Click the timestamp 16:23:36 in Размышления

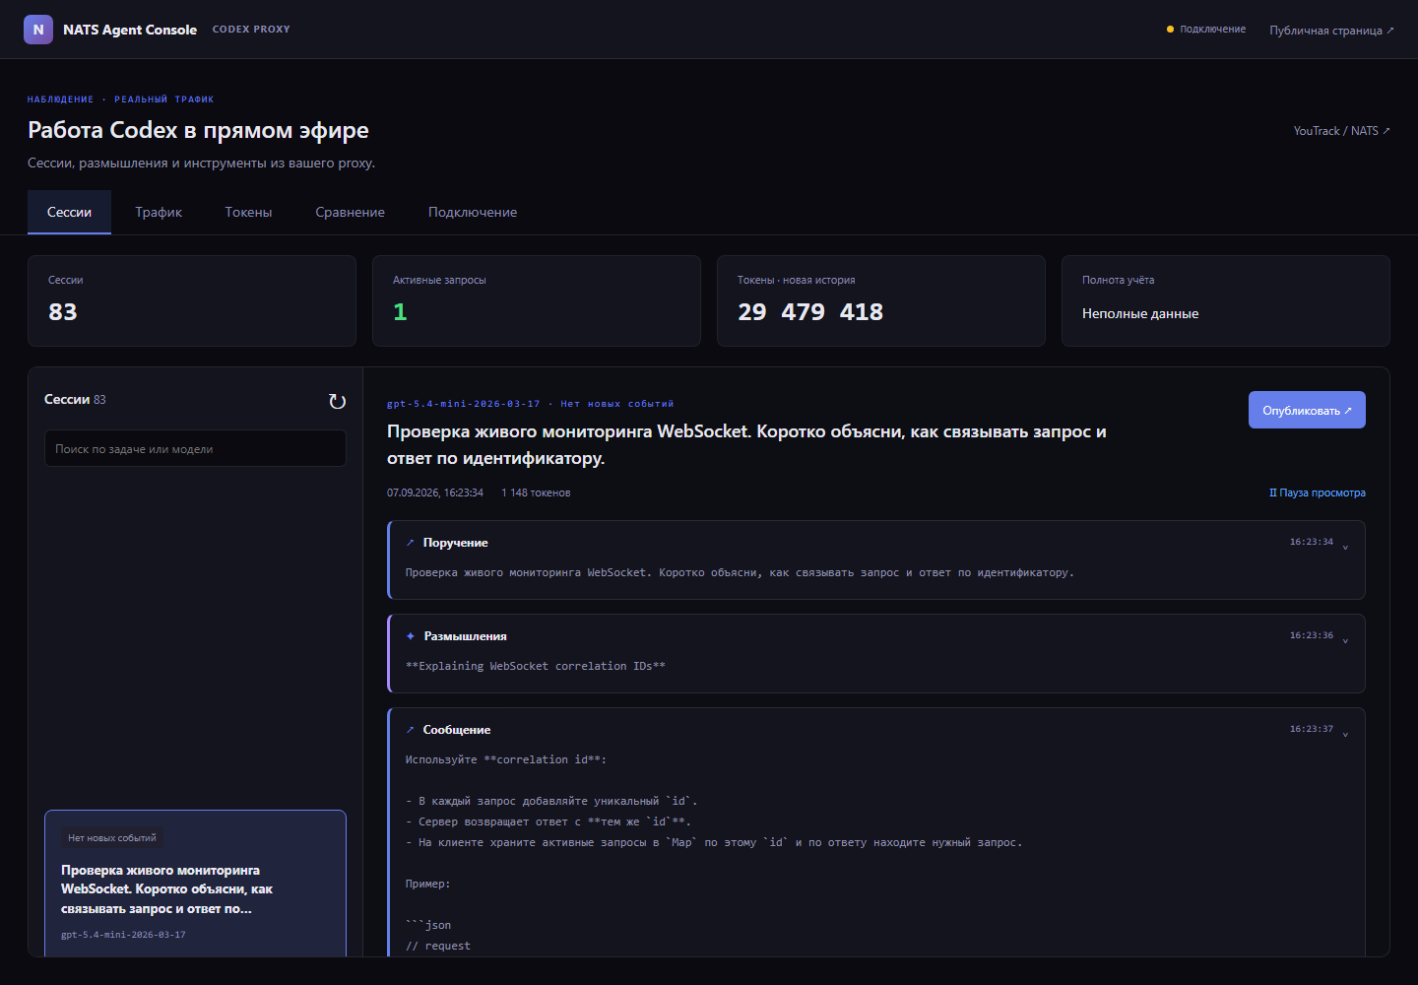1312,635
